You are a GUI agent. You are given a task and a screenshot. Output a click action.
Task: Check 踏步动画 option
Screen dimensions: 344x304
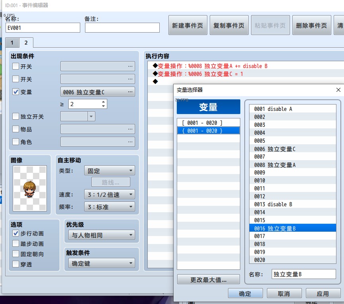pos(15,244)
